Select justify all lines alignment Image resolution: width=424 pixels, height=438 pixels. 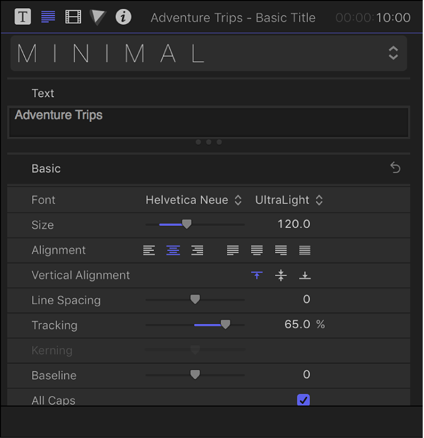(x=305, y=250)
